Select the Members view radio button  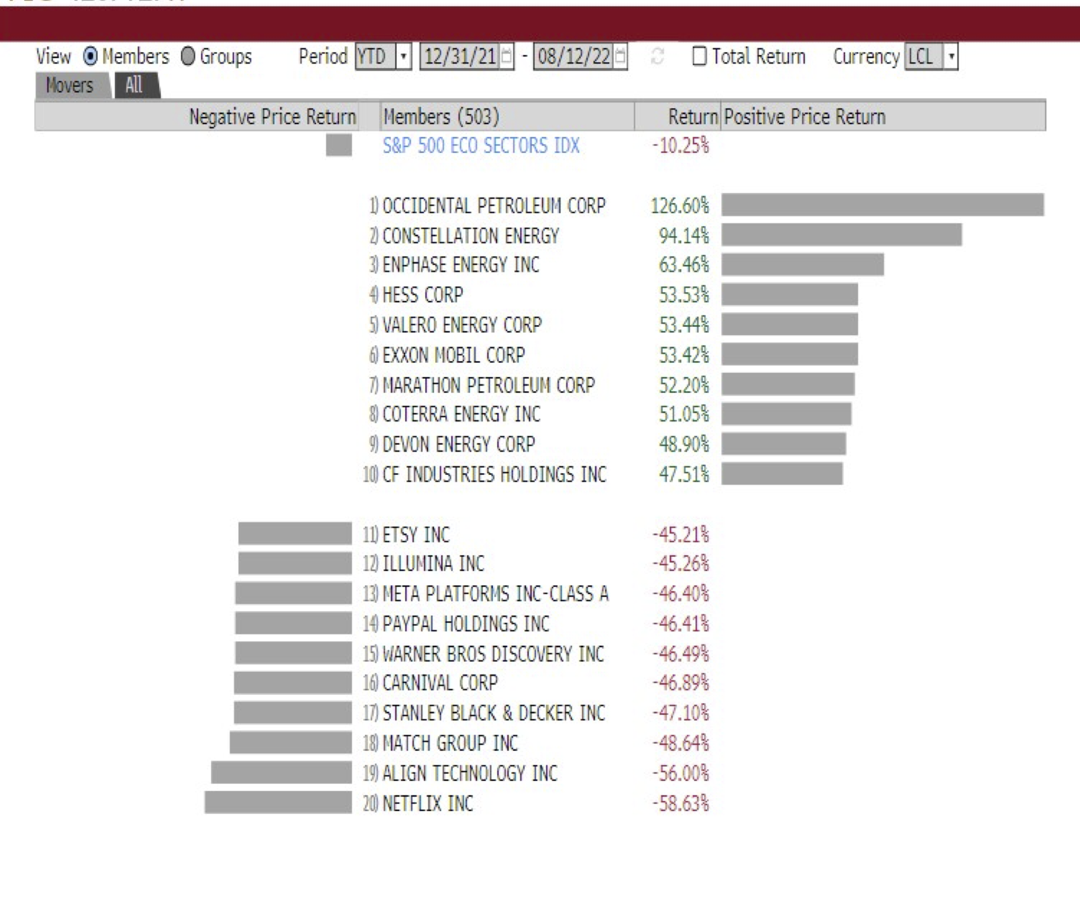tap(90, 56)
